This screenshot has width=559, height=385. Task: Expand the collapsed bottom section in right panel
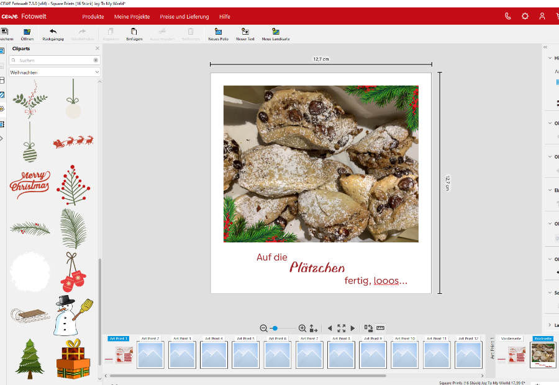[x=550, y=325]
